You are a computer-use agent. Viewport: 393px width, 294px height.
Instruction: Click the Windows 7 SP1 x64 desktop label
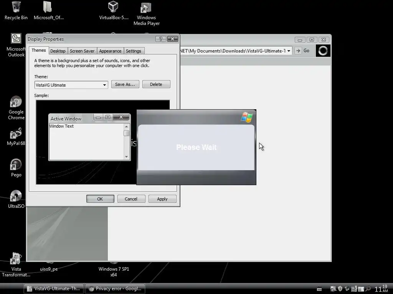(x=114, y=272)
